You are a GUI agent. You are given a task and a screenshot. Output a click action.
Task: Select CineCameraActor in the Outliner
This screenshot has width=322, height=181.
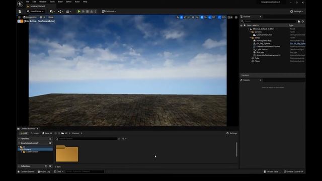[x=264, y=35]
